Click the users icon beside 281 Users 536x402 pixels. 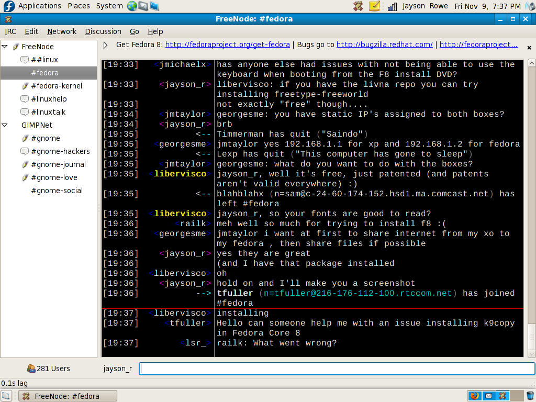pyautogui.click(x=31, y=368)
